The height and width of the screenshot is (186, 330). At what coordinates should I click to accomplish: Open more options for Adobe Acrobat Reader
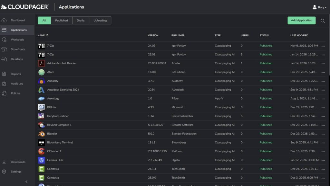(323, 64)
